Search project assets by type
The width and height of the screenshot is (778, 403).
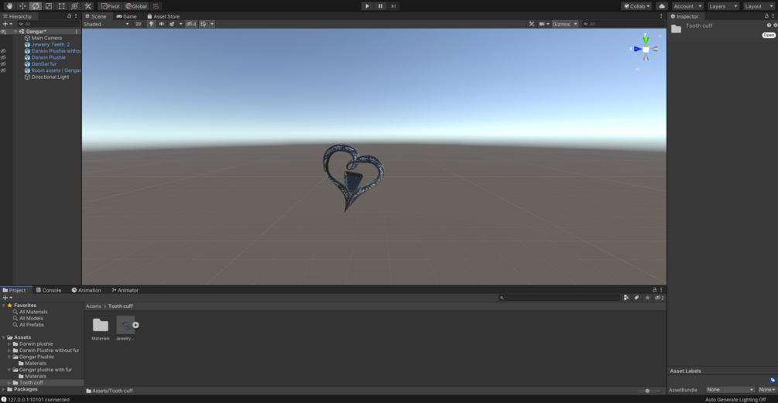pyautogui.click(x=626, y=298)
